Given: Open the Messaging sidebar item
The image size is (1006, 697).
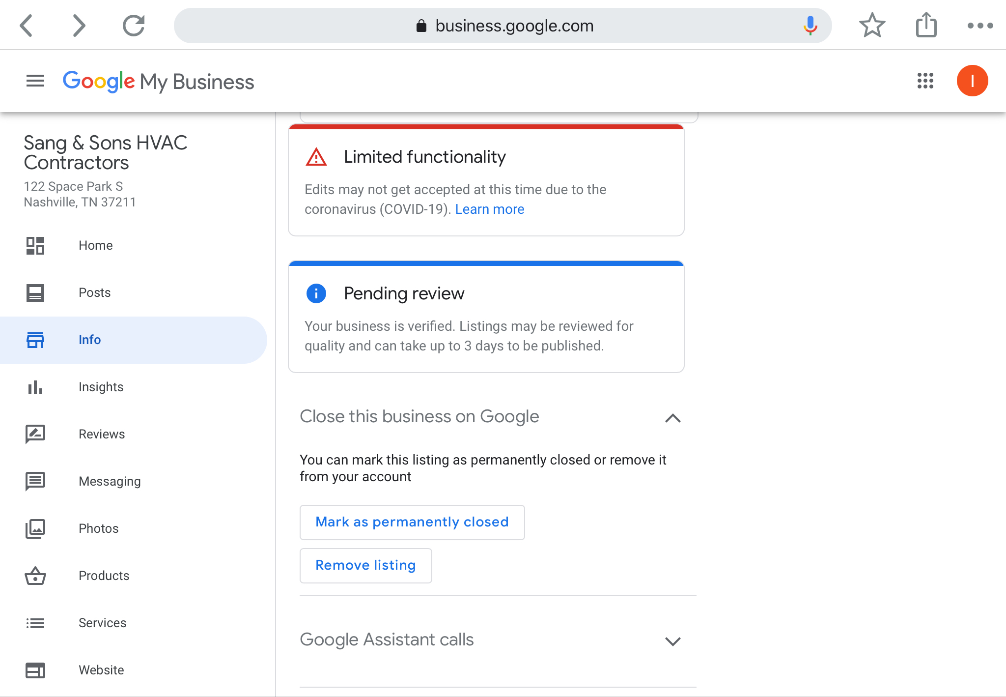Looking at the screenshot, I should pyautogui.click(x=110, y=481).
